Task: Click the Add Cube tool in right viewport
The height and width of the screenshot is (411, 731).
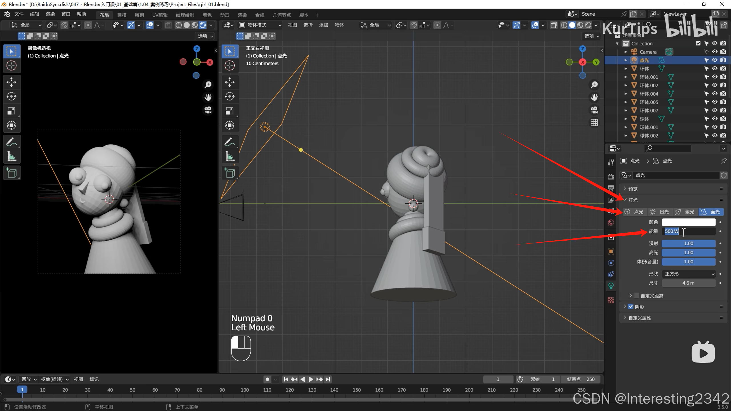Action: click(230, 173)
